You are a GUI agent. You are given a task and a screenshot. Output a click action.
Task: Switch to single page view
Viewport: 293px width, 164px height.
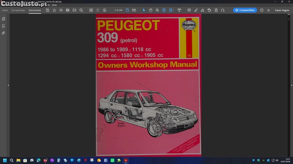127,10
